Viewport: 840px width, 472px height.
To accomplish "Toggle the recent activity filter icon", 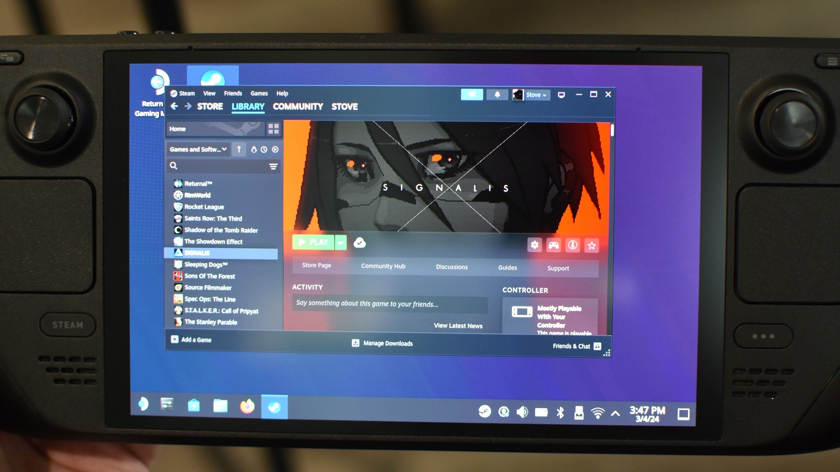I will pos(264,150).
